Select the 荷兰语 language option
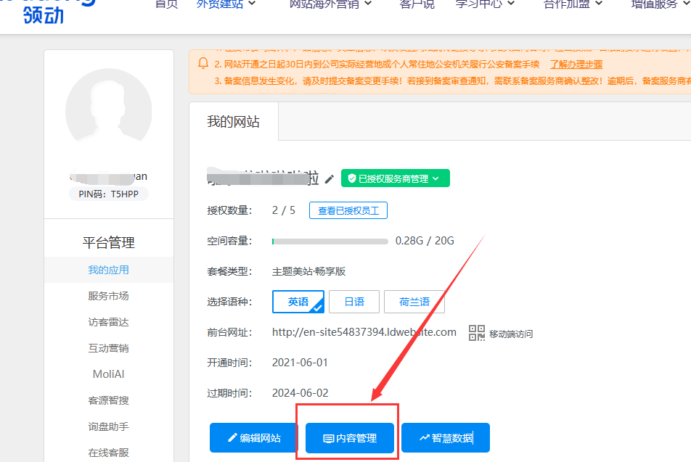The height and width of the screenshot is (462, 691). [x=414, y=302]
